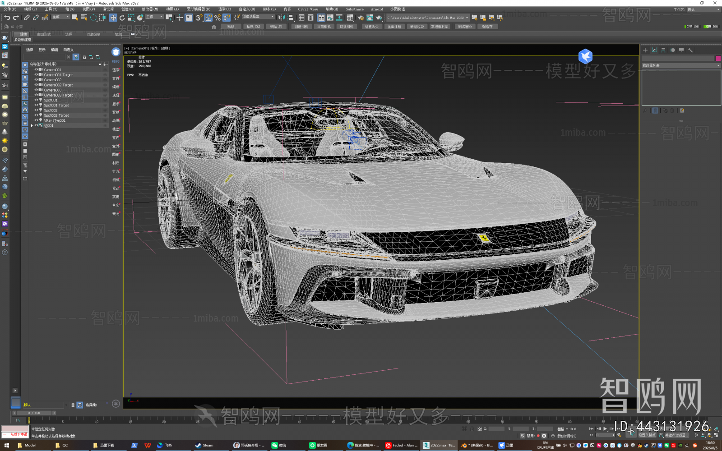
Task: Click the home icon in the plugin toolbar
Action: 214,27
